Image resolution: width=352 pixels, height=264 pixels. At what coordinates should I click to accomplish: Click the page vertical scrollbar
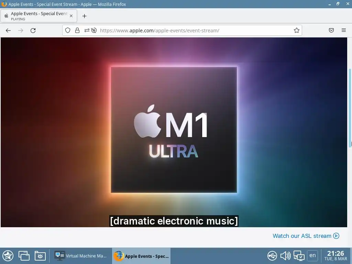(350, 108)
